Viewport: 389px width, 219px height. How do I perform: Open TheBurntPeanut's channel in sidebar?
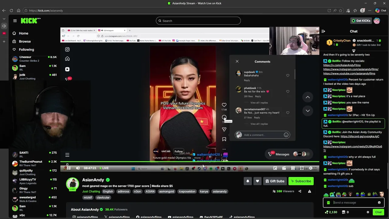point(34,163)
